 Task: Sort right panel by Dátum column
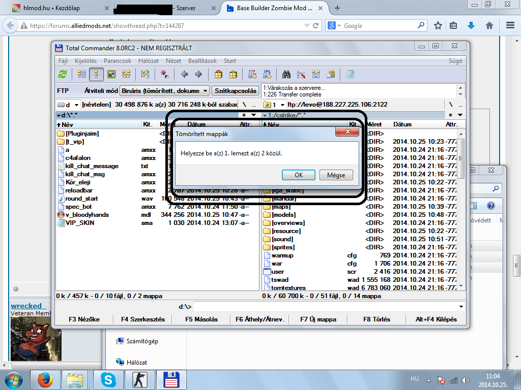pos(418,125)
